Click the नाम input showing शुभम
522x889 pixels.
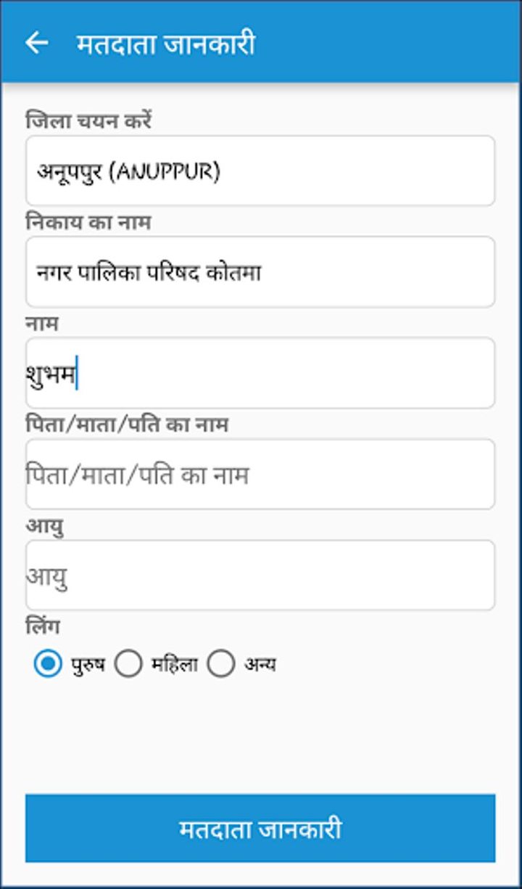pyautogui.click(x=261, y=372)
